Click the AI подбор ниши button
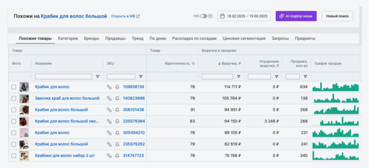The image size is (369, 168). pos(296,16)
